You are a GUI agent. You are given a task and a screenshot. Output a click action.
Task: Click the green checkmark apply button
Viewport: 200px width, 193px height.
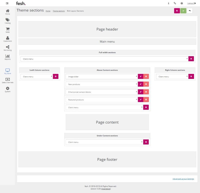click(x=183, y=11)
